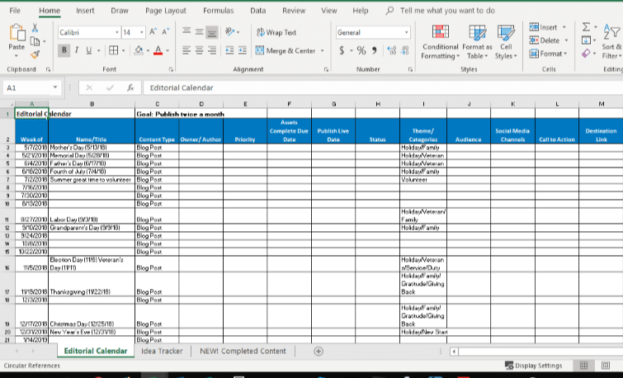
Task: Click the Paste icon in Clipboard
Action: 17,36
